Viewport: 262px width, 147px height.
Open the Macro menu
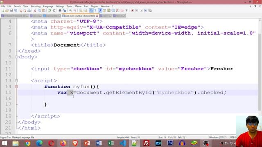[78, 6]
